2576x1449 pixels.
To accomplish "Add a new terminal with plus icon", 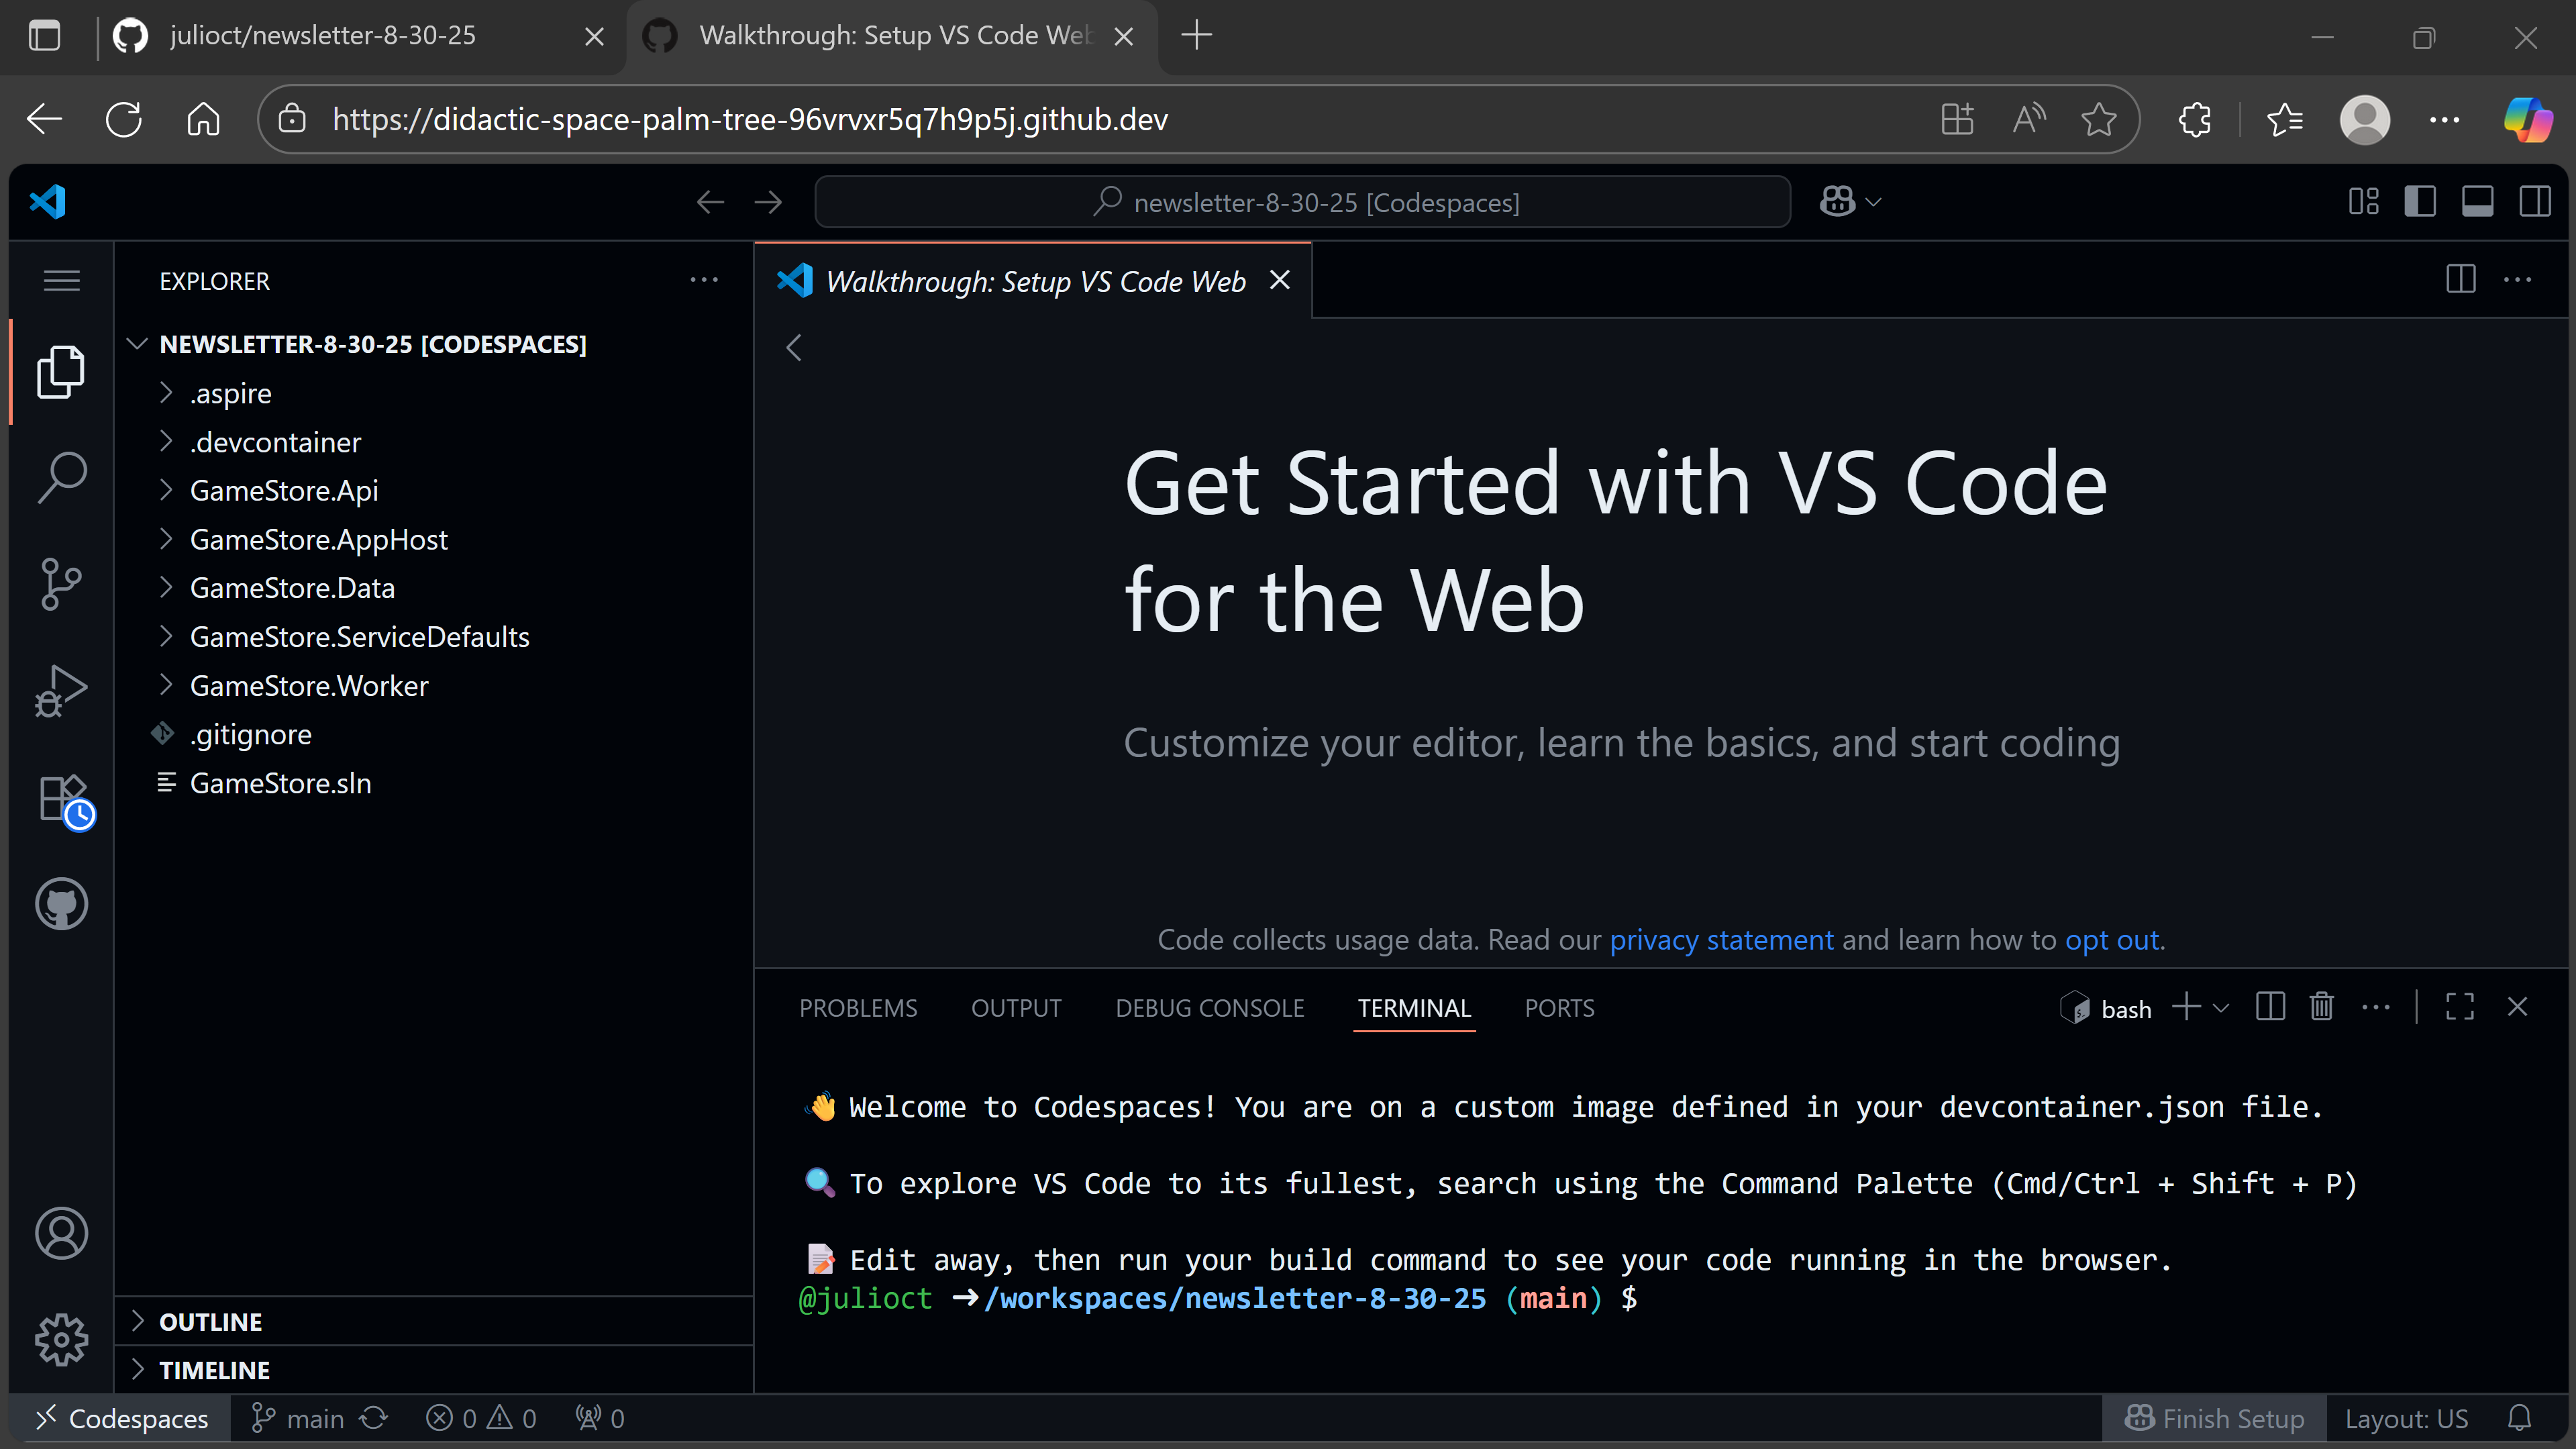I will pos(2186,1007).
